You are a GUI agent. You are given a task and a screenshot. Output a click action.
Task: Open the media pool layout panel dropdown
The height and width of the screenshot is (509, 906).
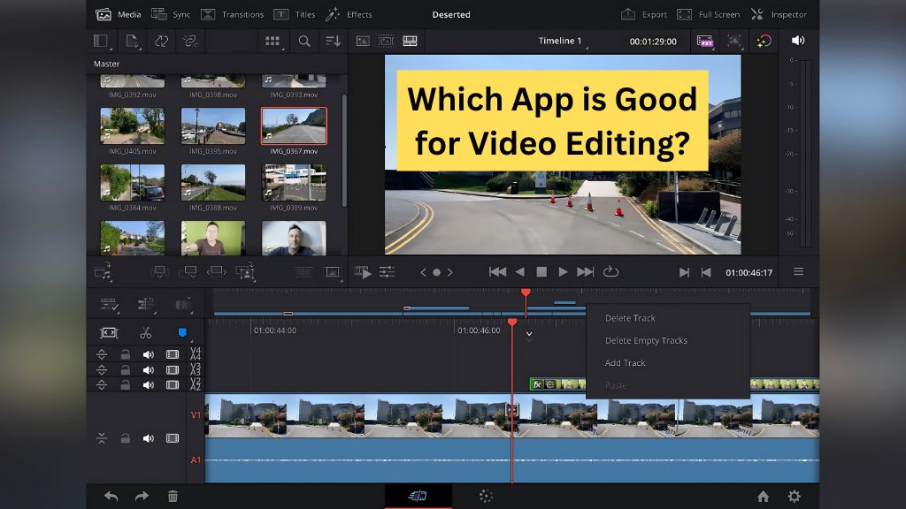click(x=101, y=41)
